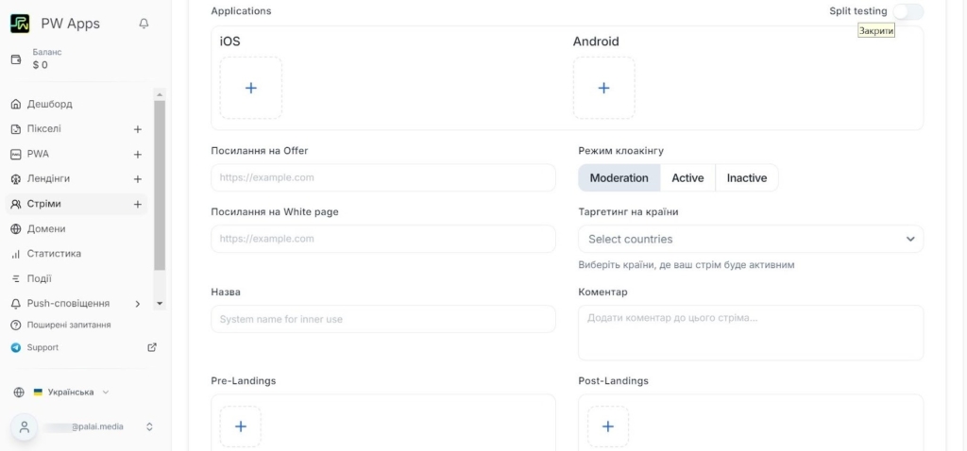Click the user avatar icon

point(24,427)
